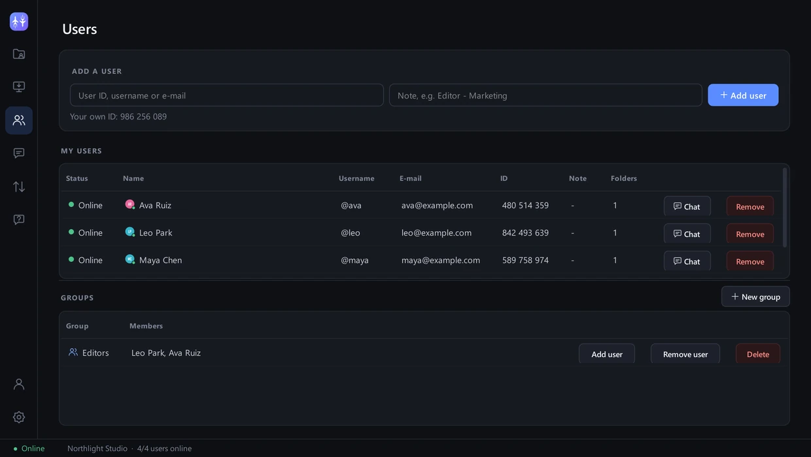Click the Folders column header
The width and height of the screenshot is (811, 457).
(x=624, y=178)
